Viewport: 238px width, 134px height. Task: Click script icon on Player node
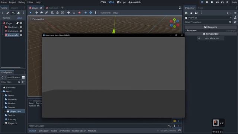pyautogui.click(x=17, y=23)
